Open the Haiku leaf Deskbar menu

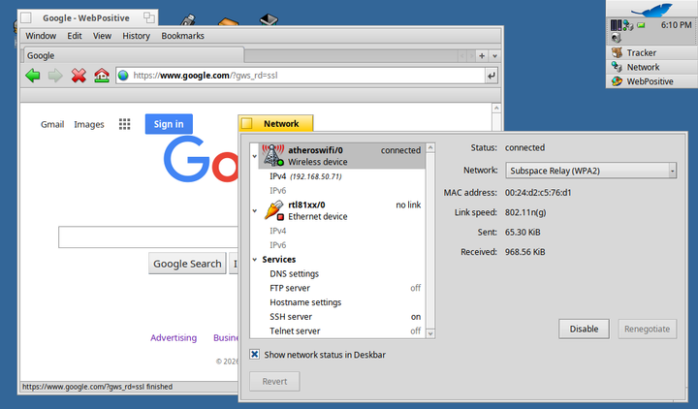[651, 9]
